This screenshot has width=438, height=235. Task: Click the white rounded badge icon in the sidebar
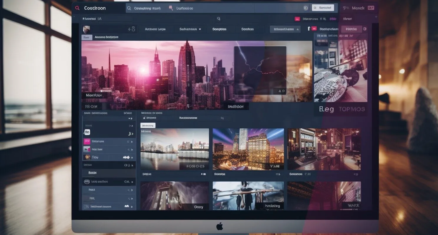point(87,132)
